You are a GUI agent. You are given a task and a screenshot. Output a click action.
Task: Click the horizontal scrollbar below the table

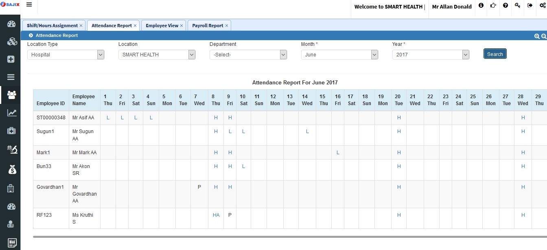point(285,236)
